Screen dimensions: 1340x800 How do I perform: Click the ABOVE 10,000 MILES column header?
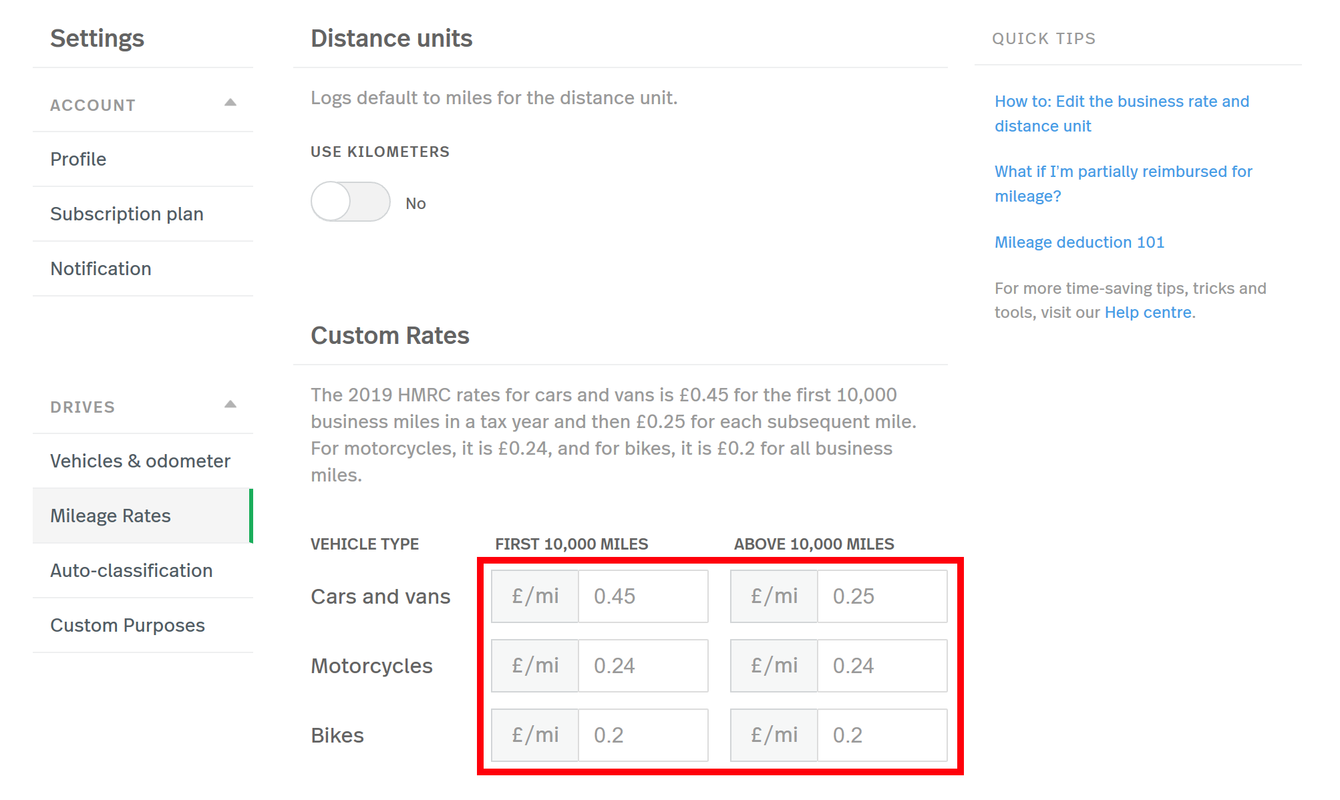[x=814, y=544]
